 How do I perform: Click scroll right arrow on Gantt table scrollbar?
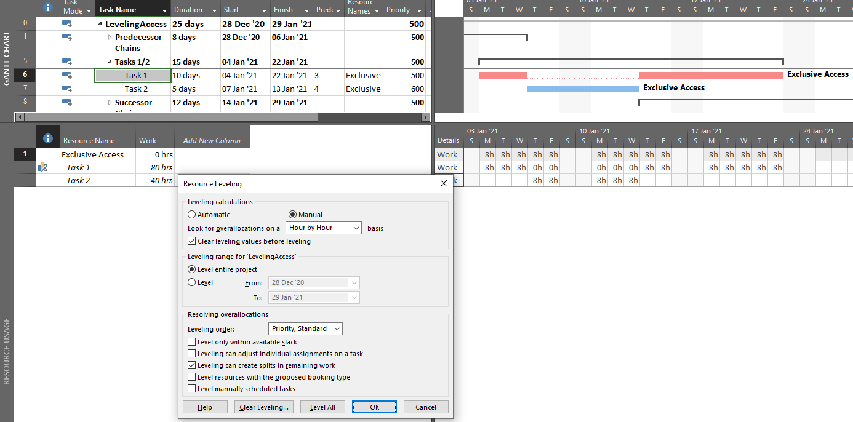(425, 117)
